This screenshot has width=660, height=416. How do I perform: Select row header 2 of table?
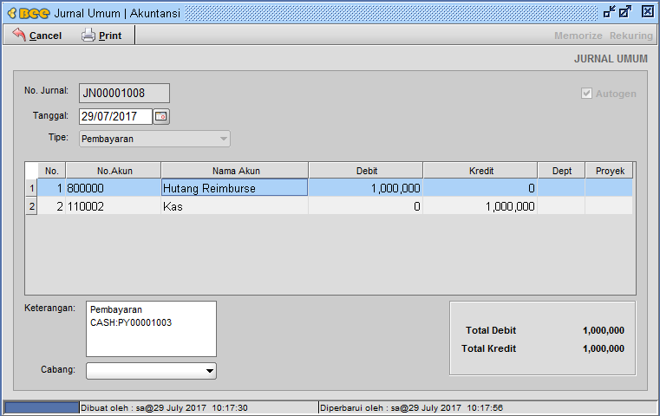click(x=31, y=206)
